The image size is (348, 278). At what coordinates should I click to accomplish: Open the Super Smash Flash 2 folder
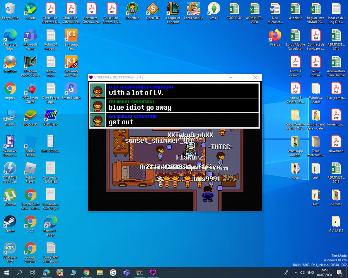(295, 119)
